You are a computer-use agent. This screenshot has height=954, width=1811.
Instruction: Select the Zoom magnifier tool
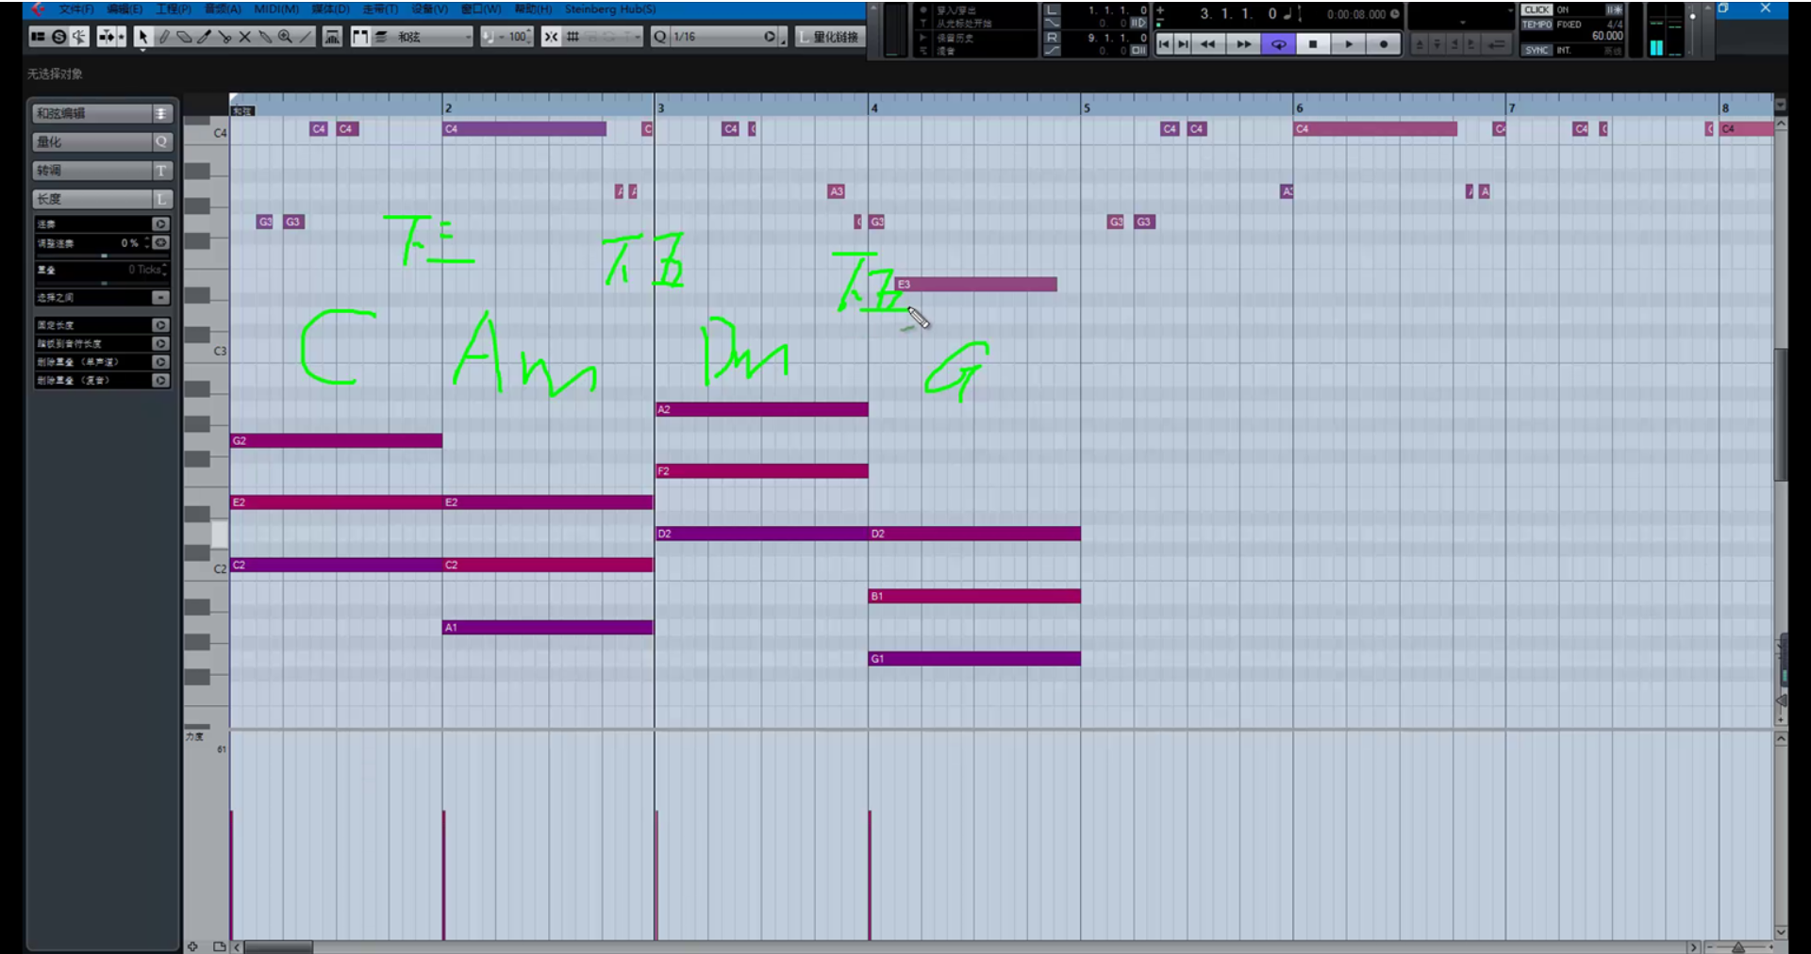285,37
